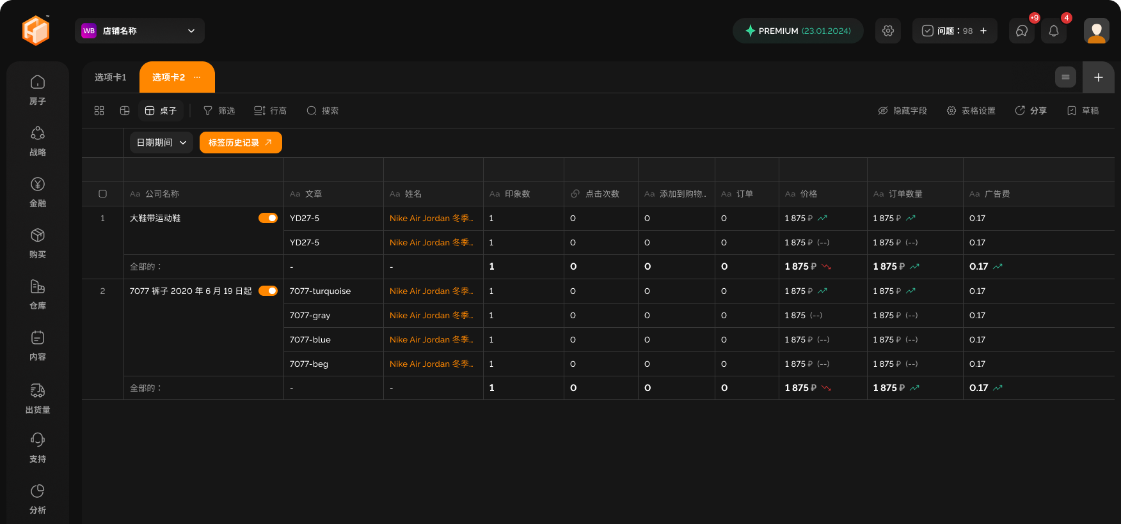1121x524 pixels.
Task: Toggle the switch for 大鞋带运动鞋
Action: (x=267, y=218)
